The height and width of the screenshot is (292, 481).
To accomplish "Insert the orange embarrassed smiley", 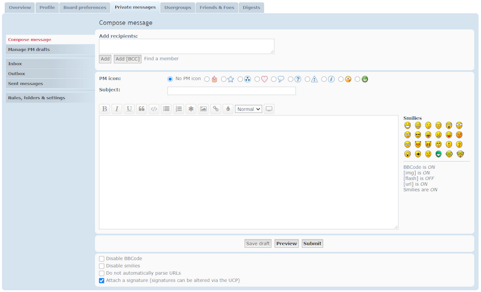I will (459, 135).
